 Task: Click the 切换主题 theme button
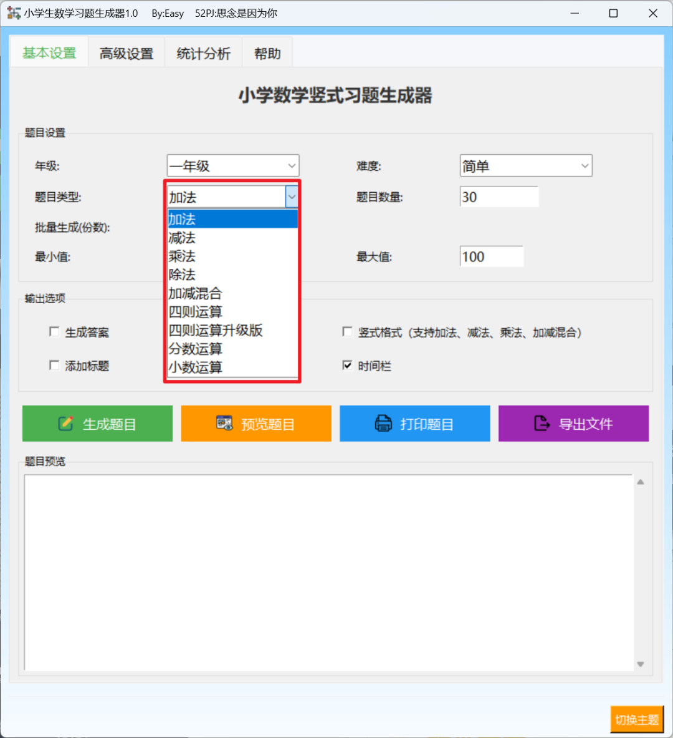coord(637,719)
